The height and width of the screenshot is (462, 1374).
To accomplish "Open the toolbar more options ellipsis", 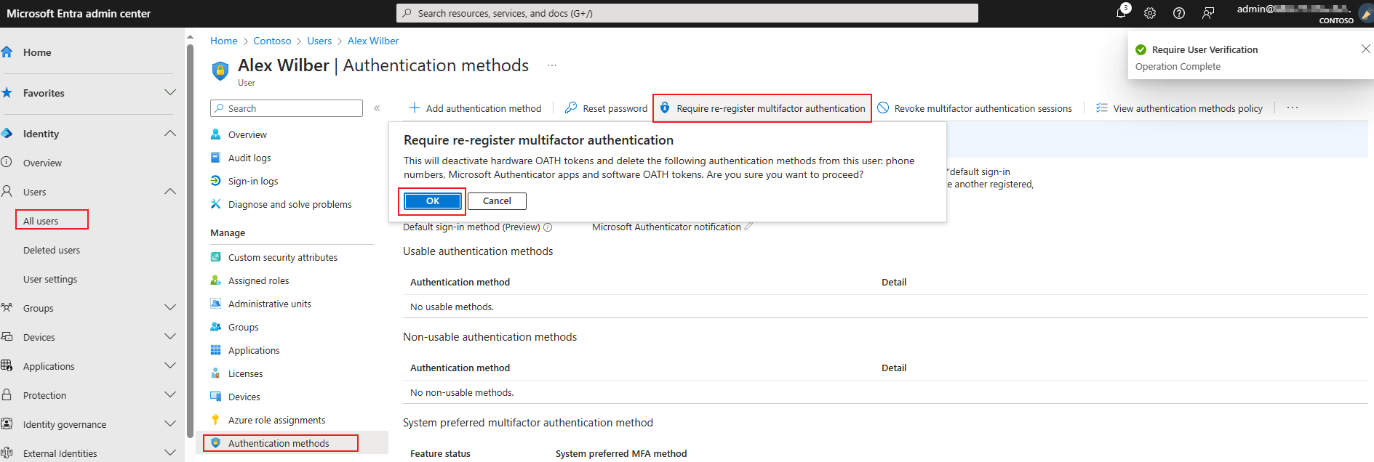I will click(x=1293, y=108).
